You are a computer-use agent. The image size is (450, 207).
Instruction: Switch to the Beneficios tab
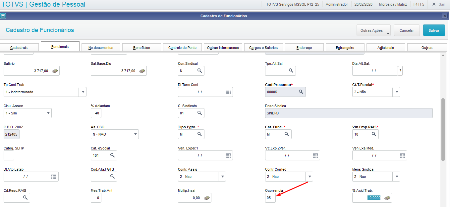click(x=141, y=48)
